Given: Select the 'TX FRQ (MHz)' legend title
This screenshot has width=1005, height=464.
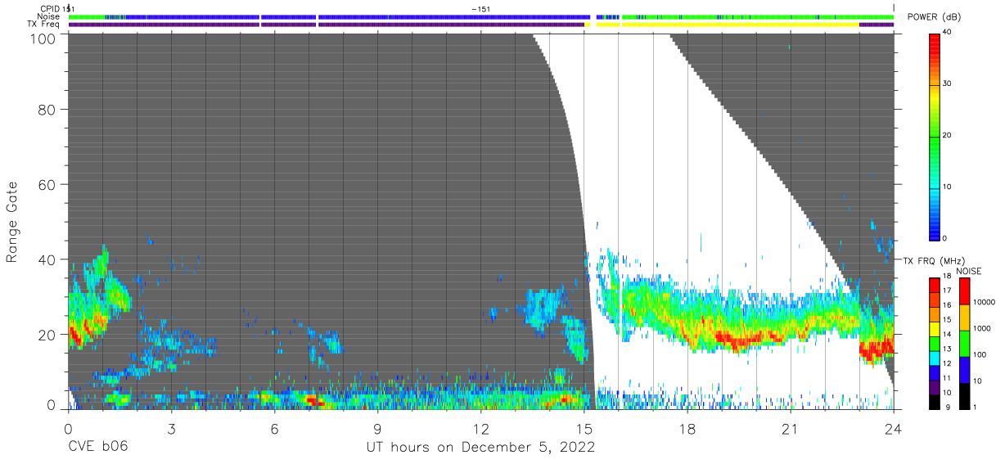Looking at the screenshot, I should click(933, 260).
